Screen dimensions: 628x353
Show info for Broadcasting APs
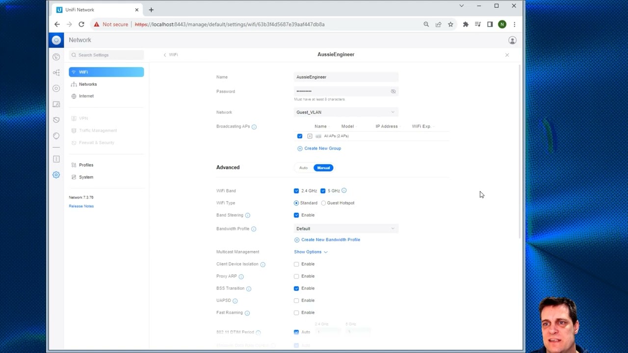(254, 126)
